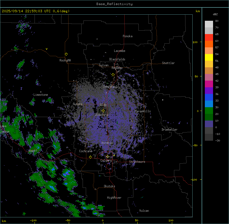Click the timestamp 2025/09/14 22:59:03 UTC
This screenshot has width=229, height=224.
pyautogui.click(x=26, y=11)
